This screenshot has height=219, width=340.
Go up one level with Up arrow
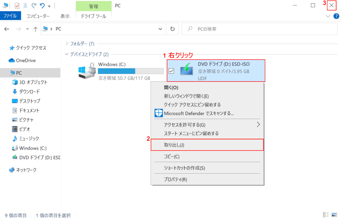point(35,29)
